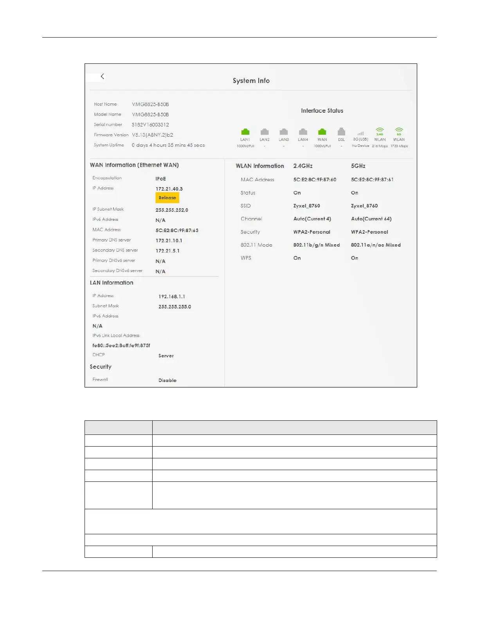This screenshot has height=620, width=479.
Task: Click the 5GHz column header
Action: pyautogui.click(x=358, y=166)
